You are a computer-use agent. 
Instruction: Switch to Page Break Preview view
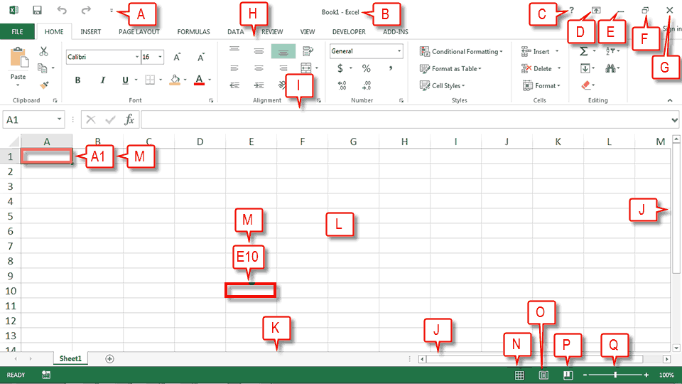[568, 375]
